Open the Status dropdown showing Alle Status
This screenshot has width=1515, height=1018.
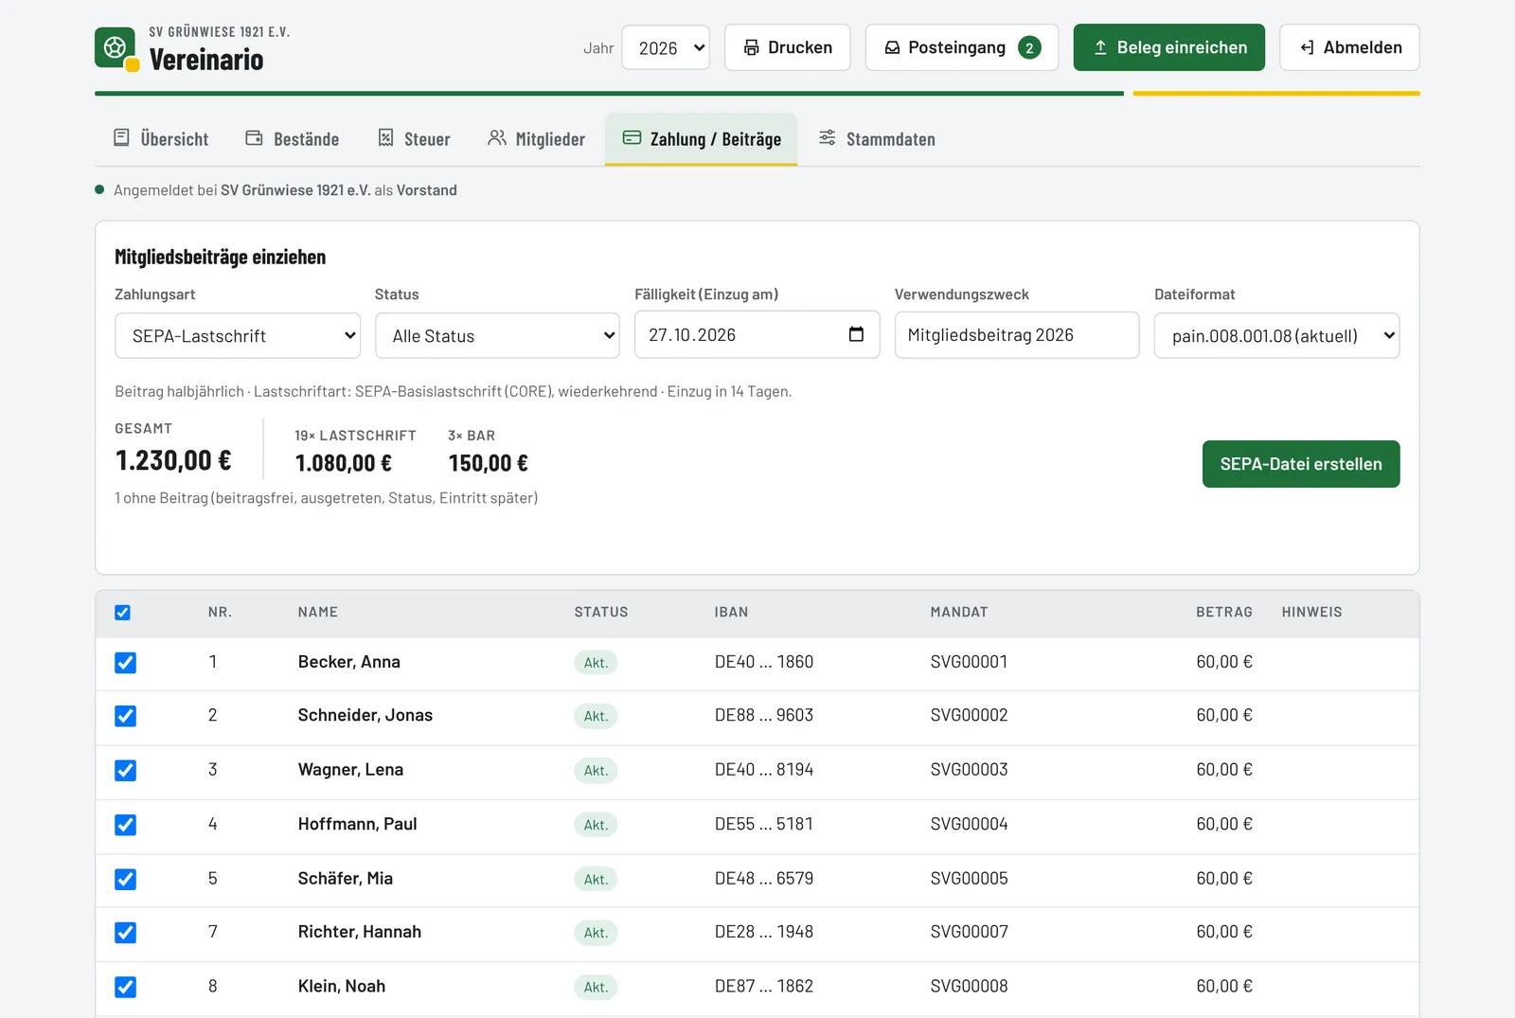click(x=497, y=336)
